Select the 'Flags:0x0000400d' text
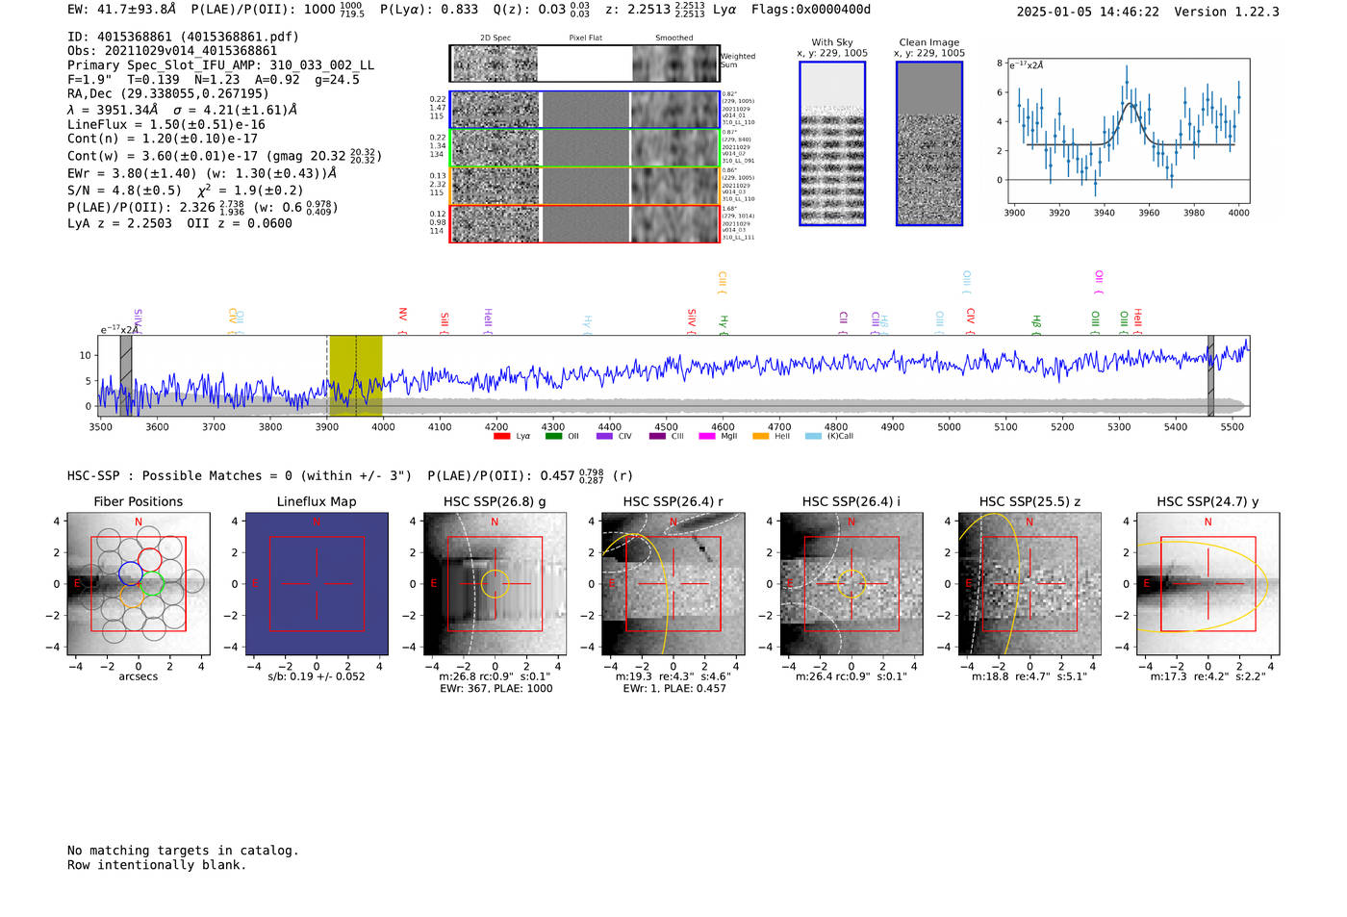This screenshot has width=1347, height=917. (x=811, y=10)
